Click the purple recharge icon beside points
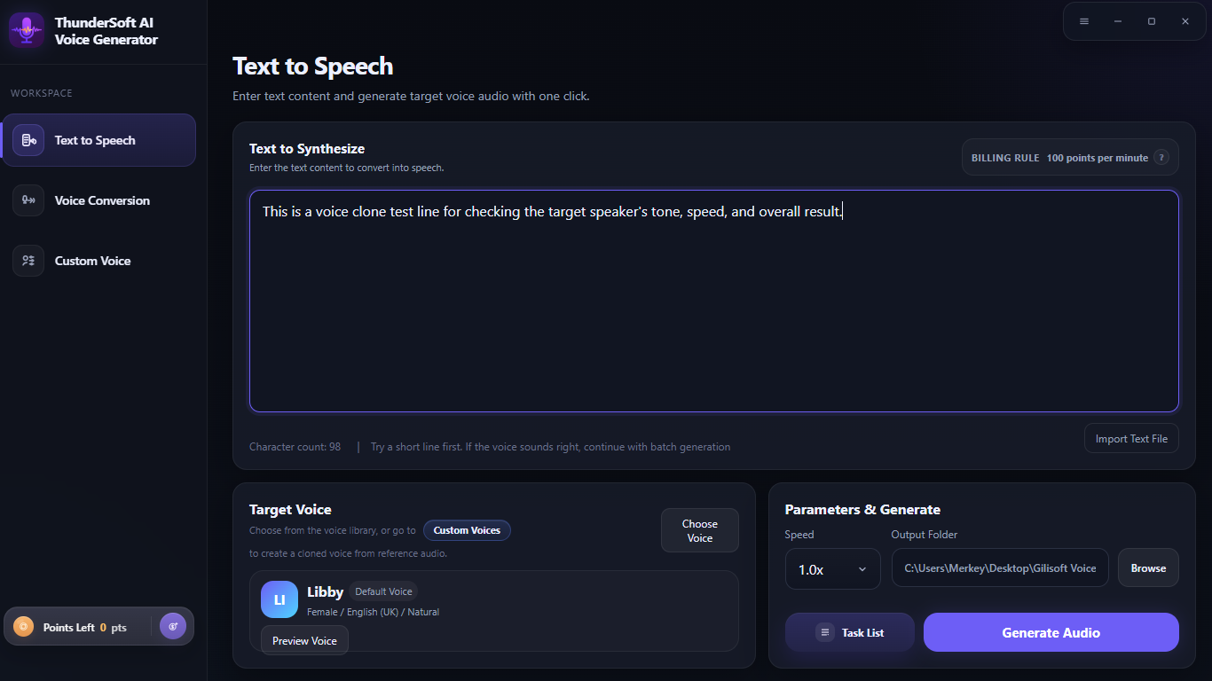 click(173, 626)
